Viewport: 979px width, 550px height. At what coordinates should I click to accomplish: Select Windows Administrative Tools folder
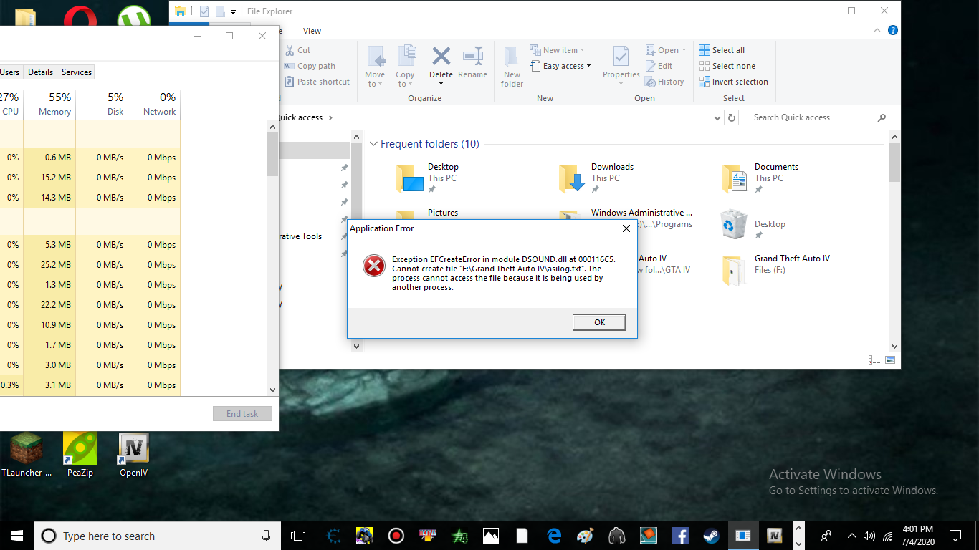tap(626, 218)
